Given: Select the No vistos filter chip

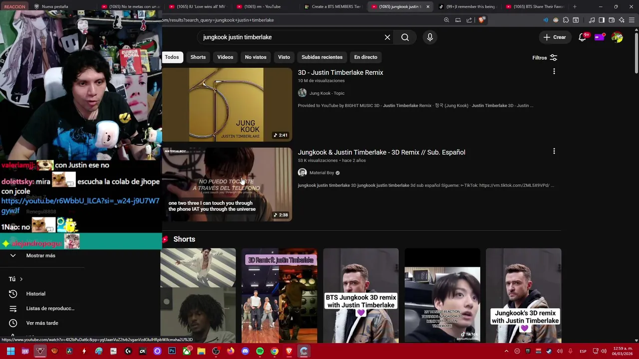Looking at the screenshot, I should [256, 57].
